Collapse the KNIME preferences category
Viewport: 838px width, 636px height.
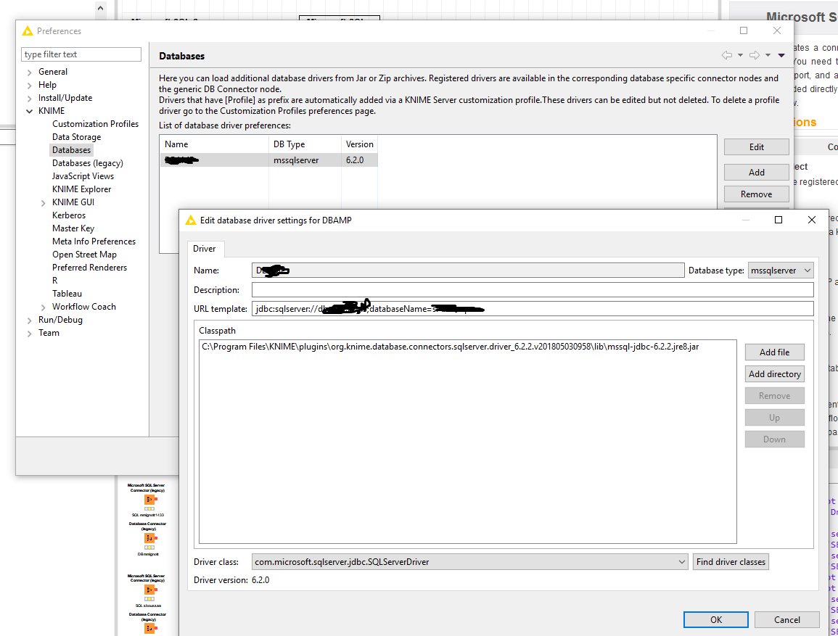point(30,111)
